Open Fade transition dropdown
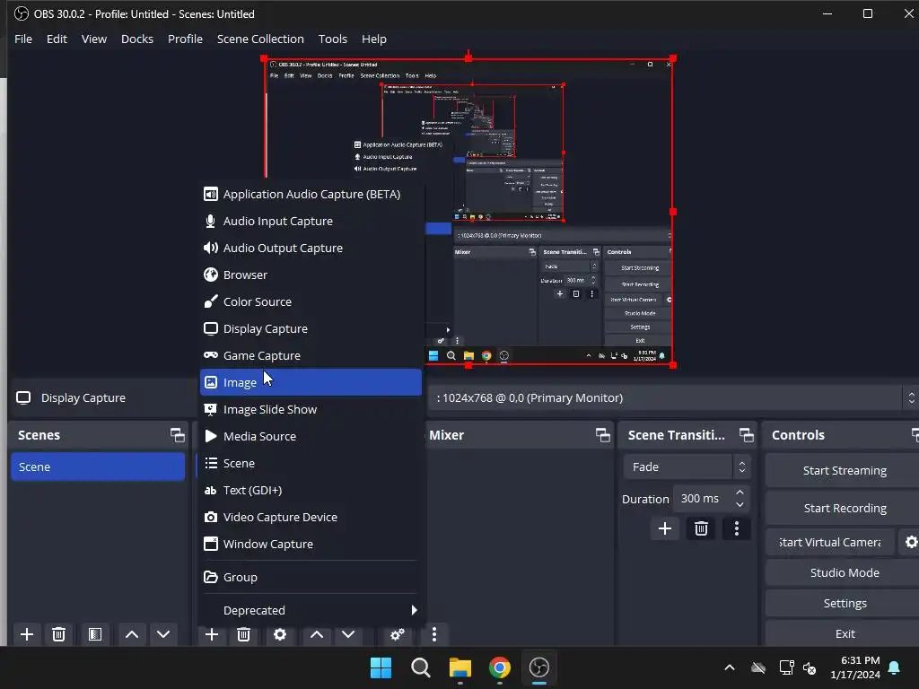The width and height of the screenshot is (919, 689). 687,467
